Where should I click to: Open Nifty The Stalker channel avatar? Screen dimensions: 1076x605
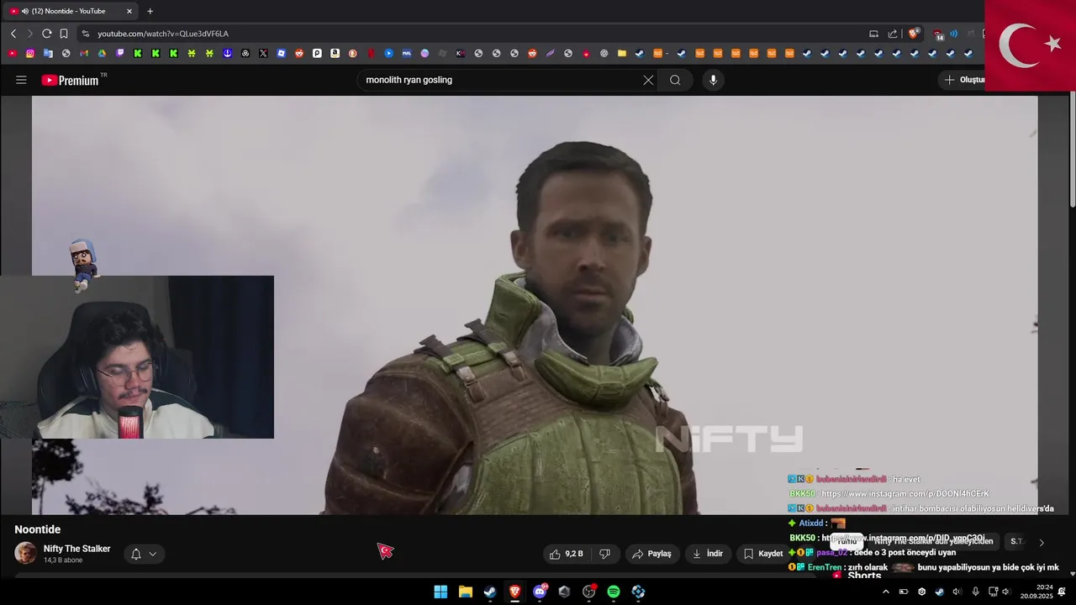25,553
